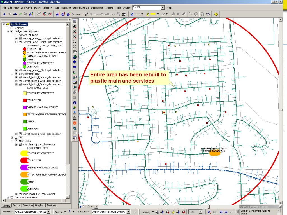Collapse the Main Leaks group
This screenshot has width=287, height=215.
pyautogui.click(x=12, y=141)
